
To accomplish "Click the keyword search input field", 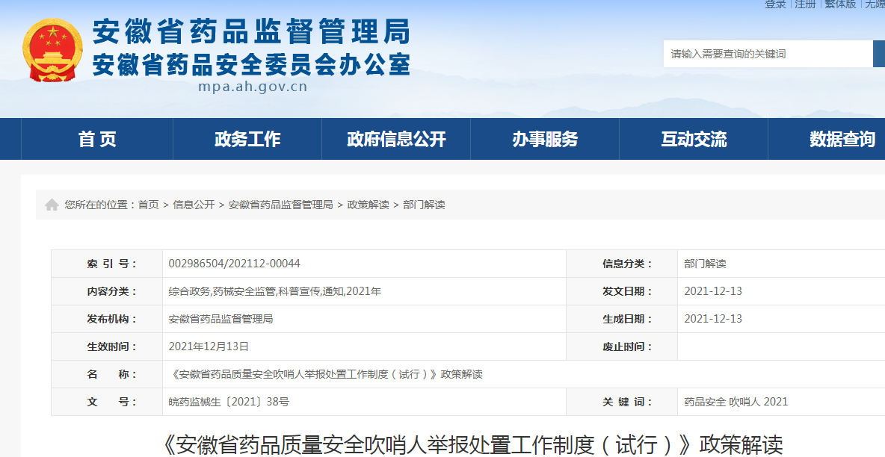I will click(766, 54).
